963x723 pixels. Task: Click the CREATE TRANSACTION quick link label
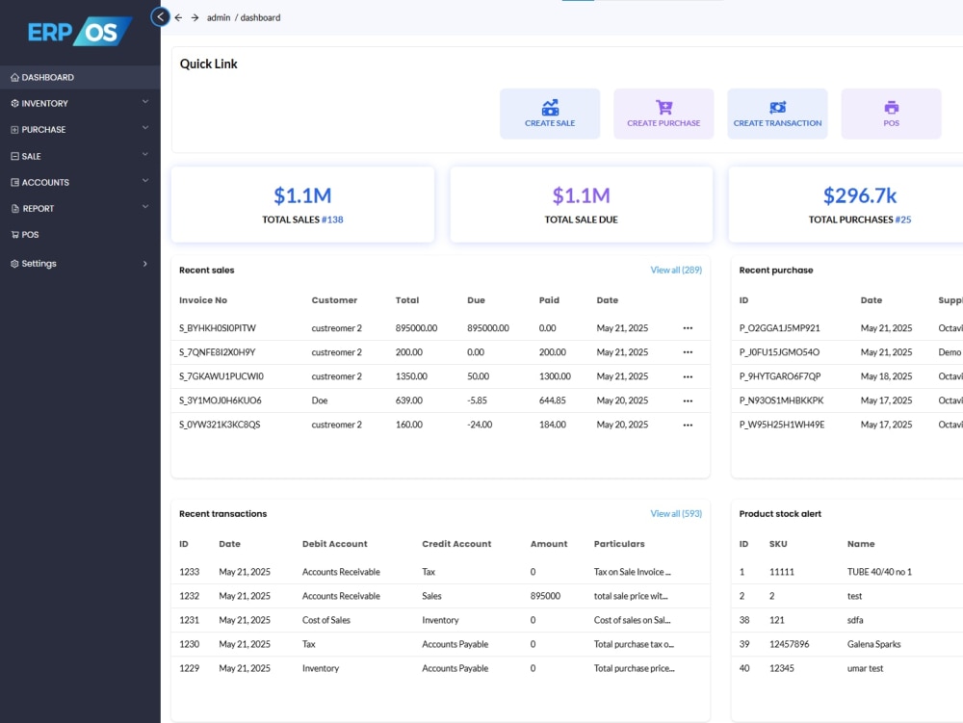(777, 123)
